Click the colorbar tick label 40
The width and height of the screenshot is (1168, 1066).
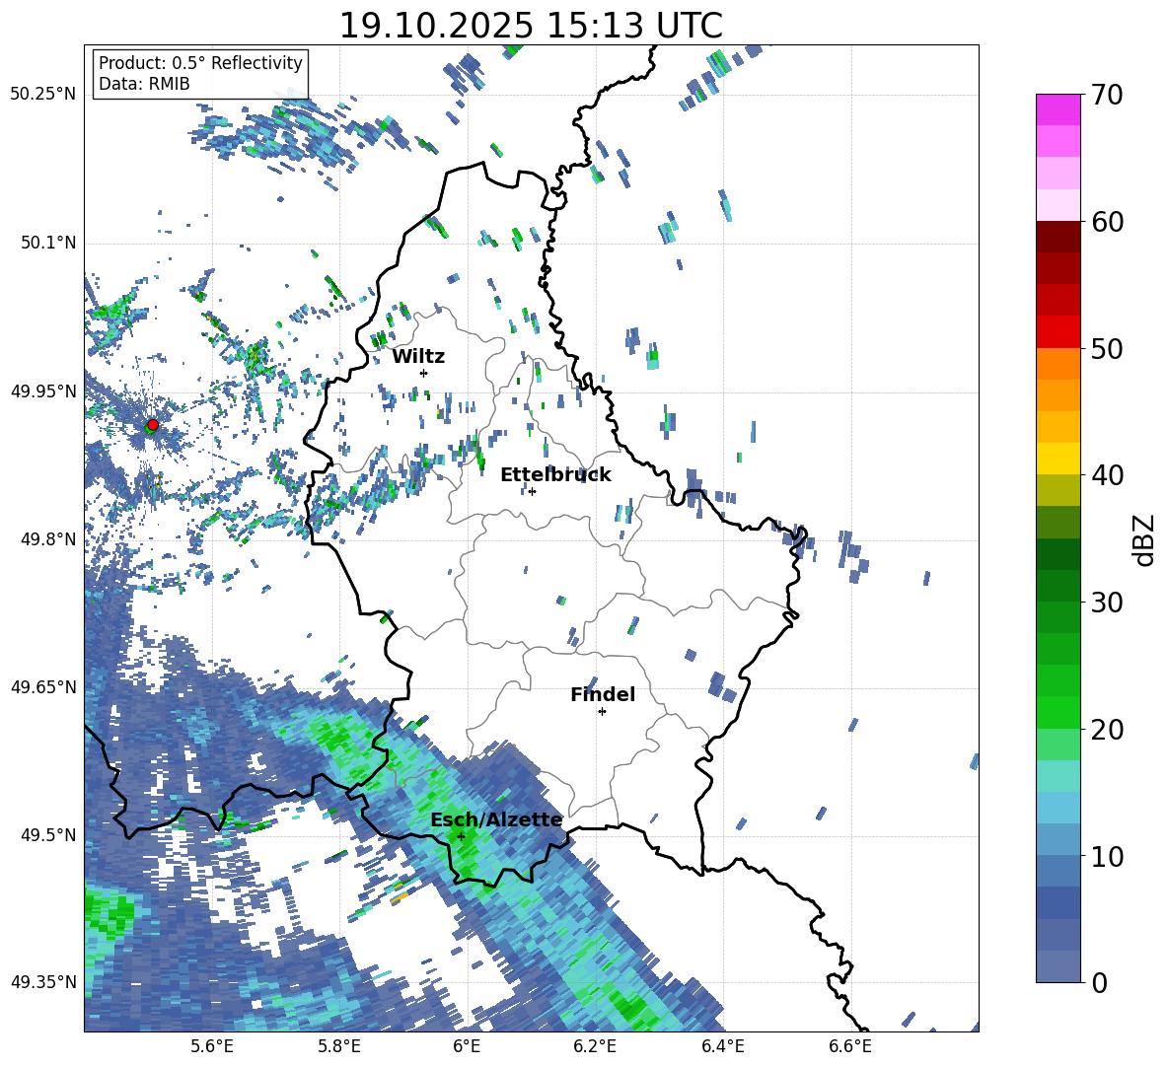point(1107,475)
